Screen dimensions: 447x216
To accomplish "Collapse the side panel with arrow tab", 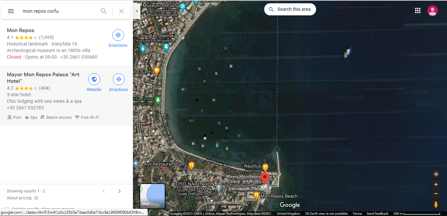I will point(137,11).
